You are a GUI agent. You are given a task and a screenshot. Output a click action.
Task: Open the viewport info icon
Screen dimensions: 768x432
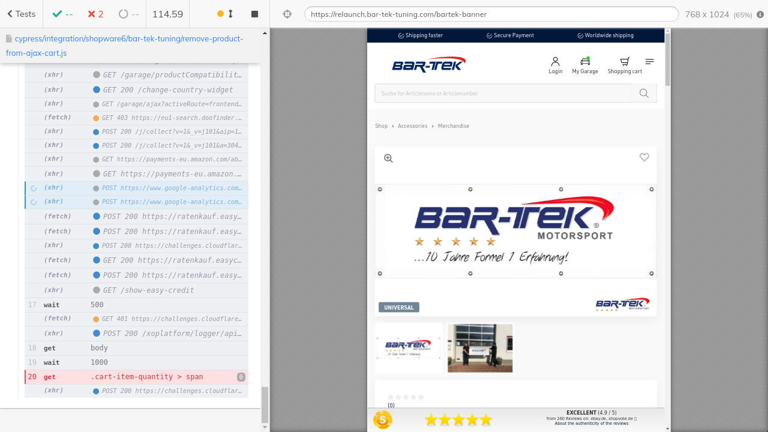pyautogui.click(x=760, y=14)
